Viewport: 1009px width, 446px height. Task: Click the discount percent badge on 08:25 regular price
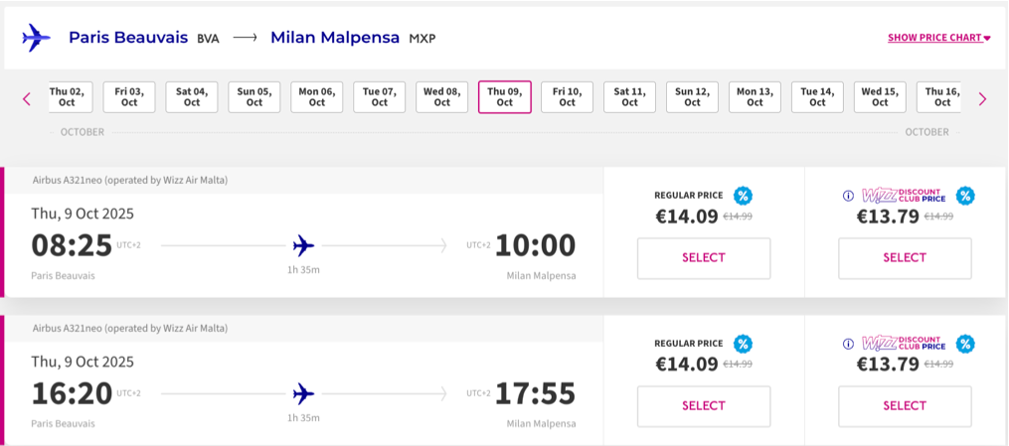(743, 196)
